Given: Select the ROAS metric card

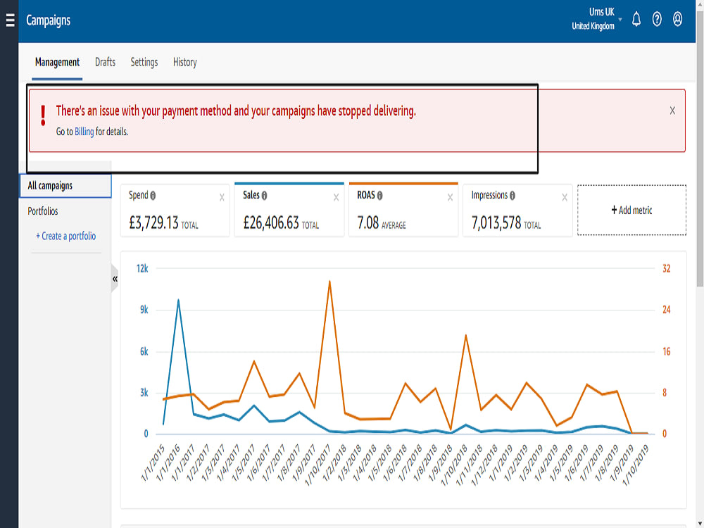Looking at the screenshot, I should pyautogui.click(x=403, y=210).
